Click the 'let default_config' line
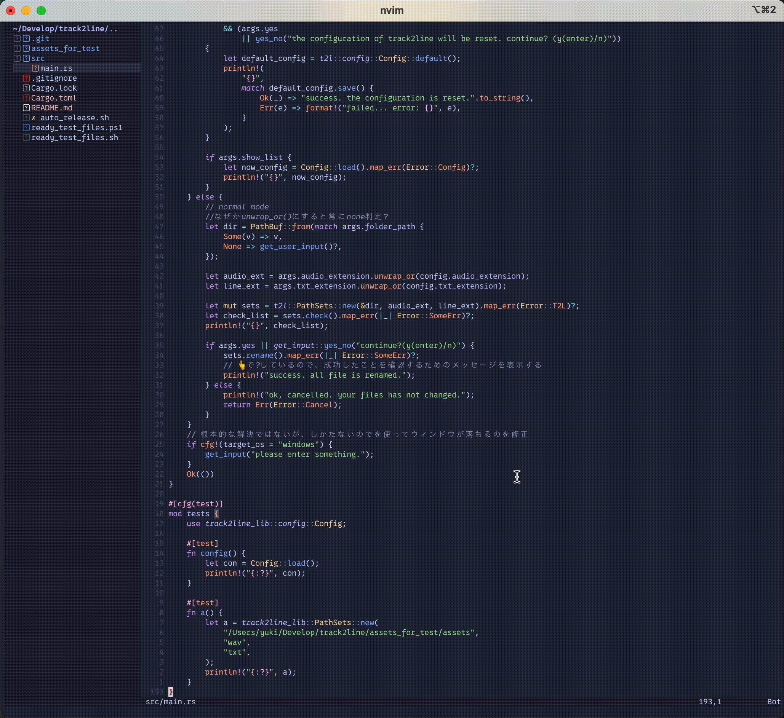Viewport: 784px width, 718px height. click(x=342, y=58)
